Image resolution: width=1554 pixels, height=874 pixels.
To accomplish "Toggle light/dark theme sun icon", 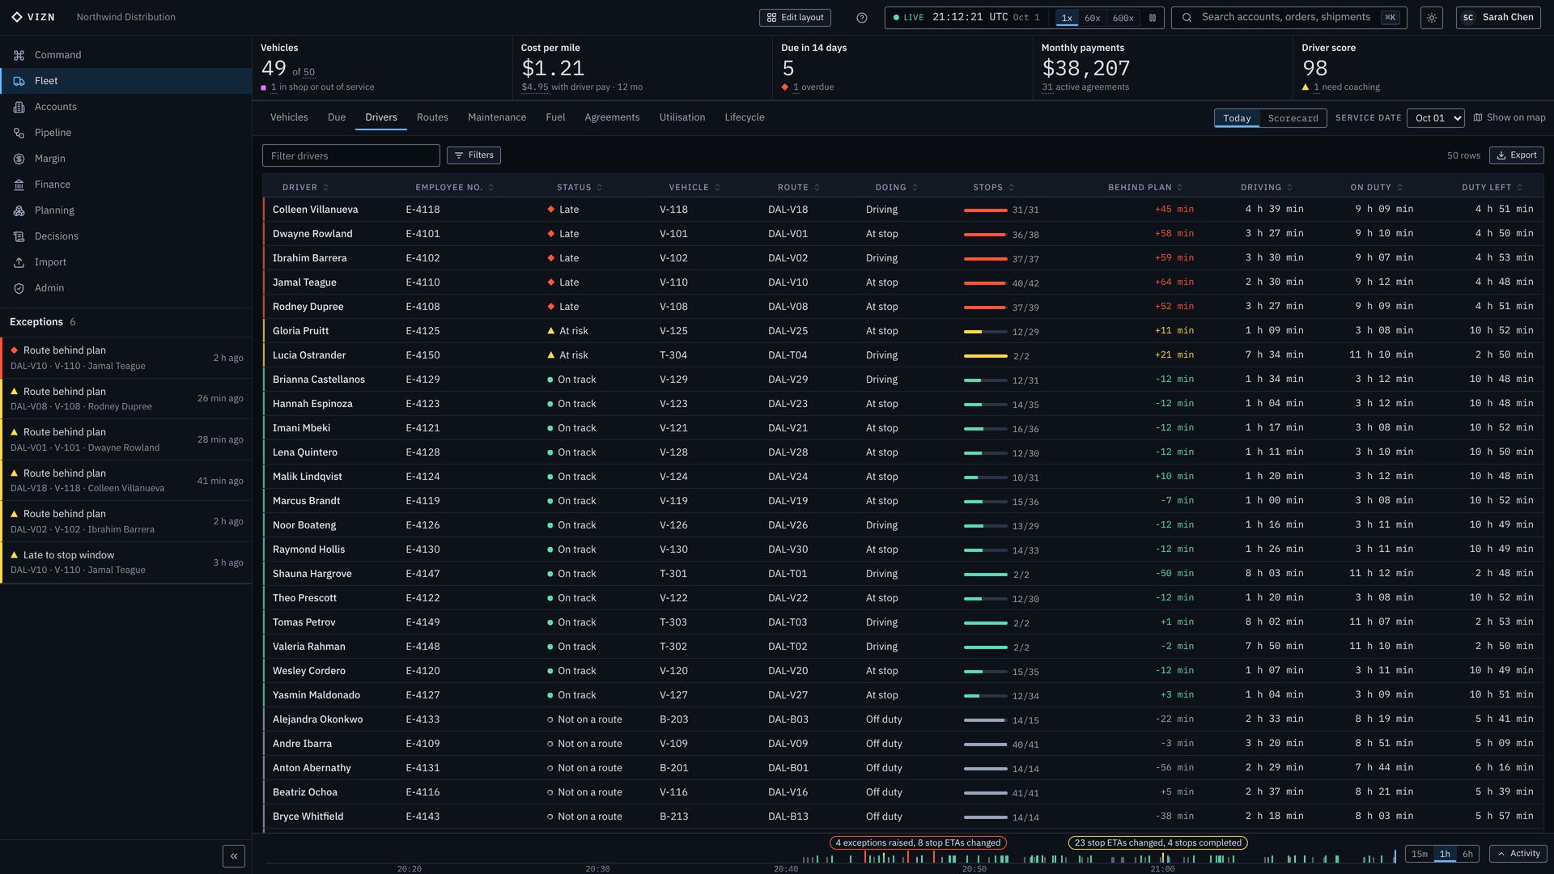I will click(x=1432, y=18).
